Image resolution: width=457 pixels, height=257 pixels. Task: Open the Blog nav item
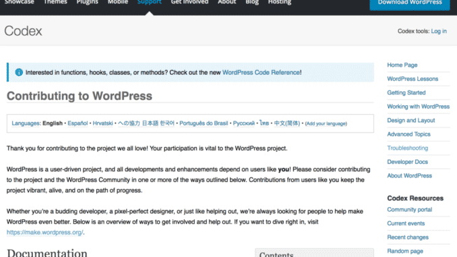click(252, 2)
